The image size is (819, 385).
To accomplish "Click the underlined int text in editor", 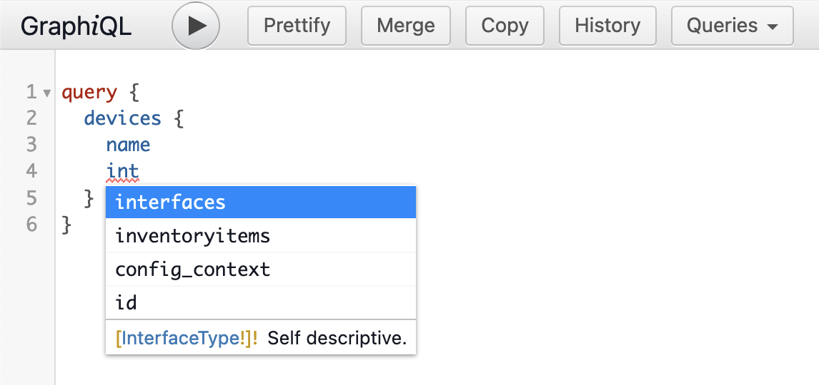I will point(122,171).
